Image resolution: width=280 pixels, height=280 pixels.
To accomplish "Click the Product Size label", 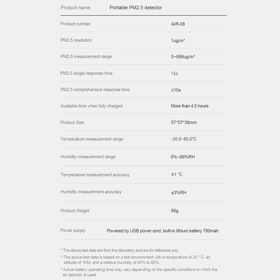I will pyautogui.click(x=72, y=122).
